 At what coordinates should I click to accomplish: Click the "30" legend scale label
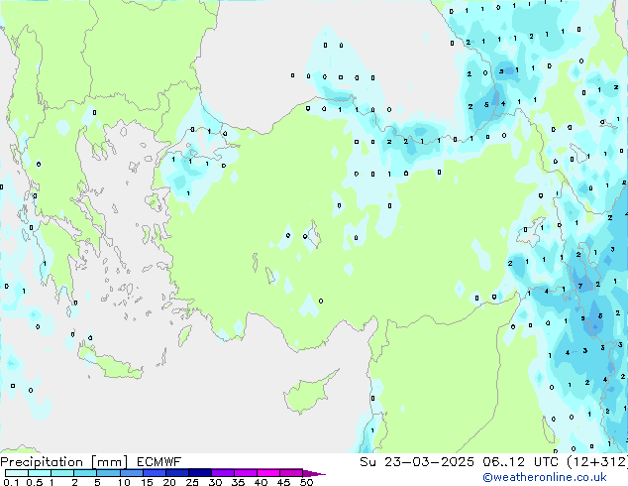[215, 482]
